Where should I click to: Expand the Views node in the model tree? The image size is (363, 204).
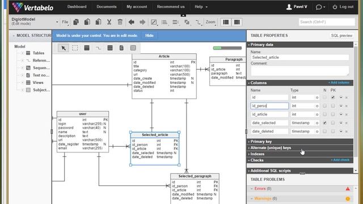pyautogui.click(x=23, y=83)
